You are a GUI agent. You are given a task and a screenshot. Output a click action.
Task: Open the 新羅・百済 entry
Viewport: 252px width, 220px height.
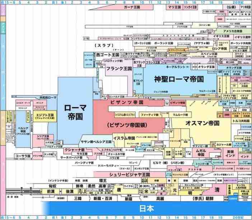click(x=103, y=198)
